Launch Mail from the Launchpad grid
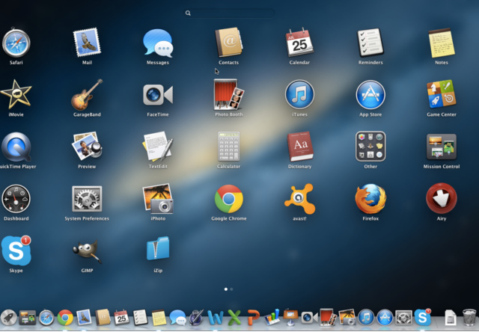Screen dimensions: 479x332 click(x=87, y=43)
